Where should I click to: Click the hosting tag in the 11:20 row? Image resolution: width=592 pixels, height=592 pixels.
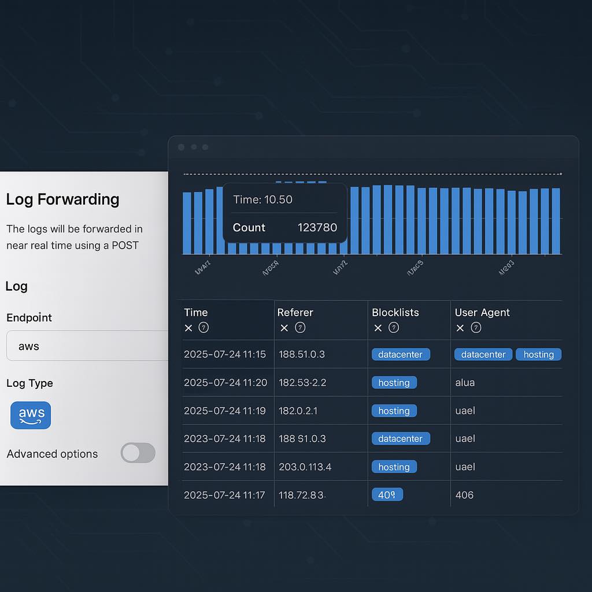pyautogui.click(x=394, y=383)
